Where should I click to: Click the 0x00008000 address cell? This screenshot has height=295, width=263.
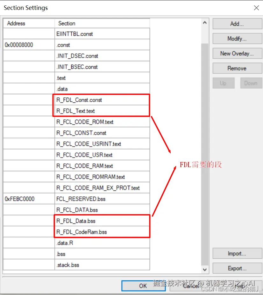(x=29, y=45)
